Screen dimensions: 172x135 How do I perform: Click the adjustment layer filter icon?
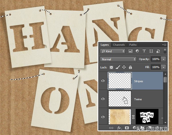click(x=137, y=51)
